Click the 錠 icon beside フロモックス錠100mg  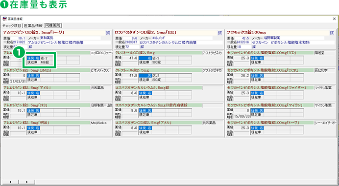pyautogui.click(x=332, y=33)
